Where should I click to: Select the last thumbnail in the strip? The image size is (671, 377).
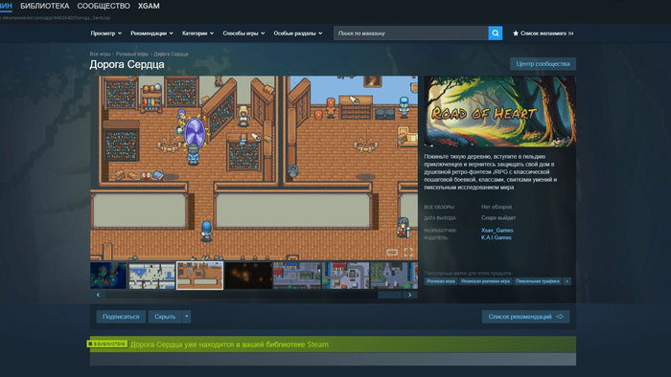click(x=394, y=276)
